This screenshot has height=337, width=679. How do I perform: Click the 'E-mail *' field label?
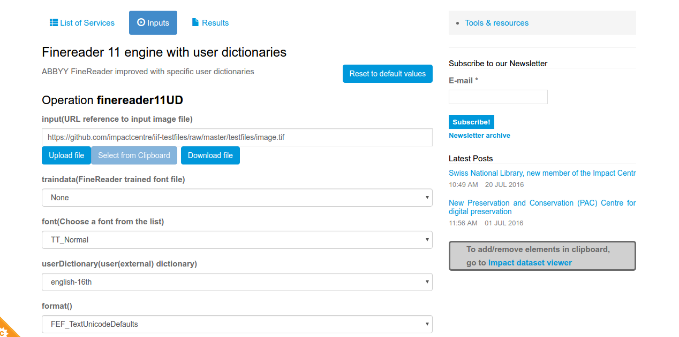(x=463, y=81)
